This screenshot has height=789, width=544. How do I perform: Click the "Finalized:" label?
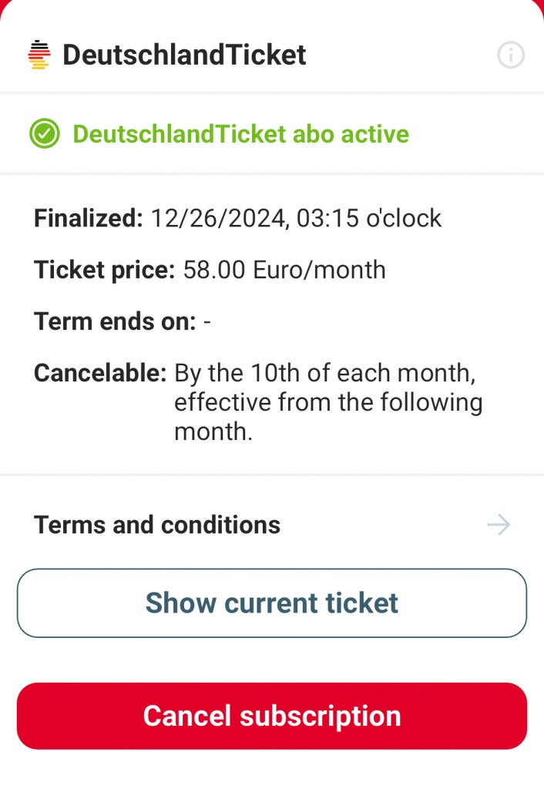88,219
